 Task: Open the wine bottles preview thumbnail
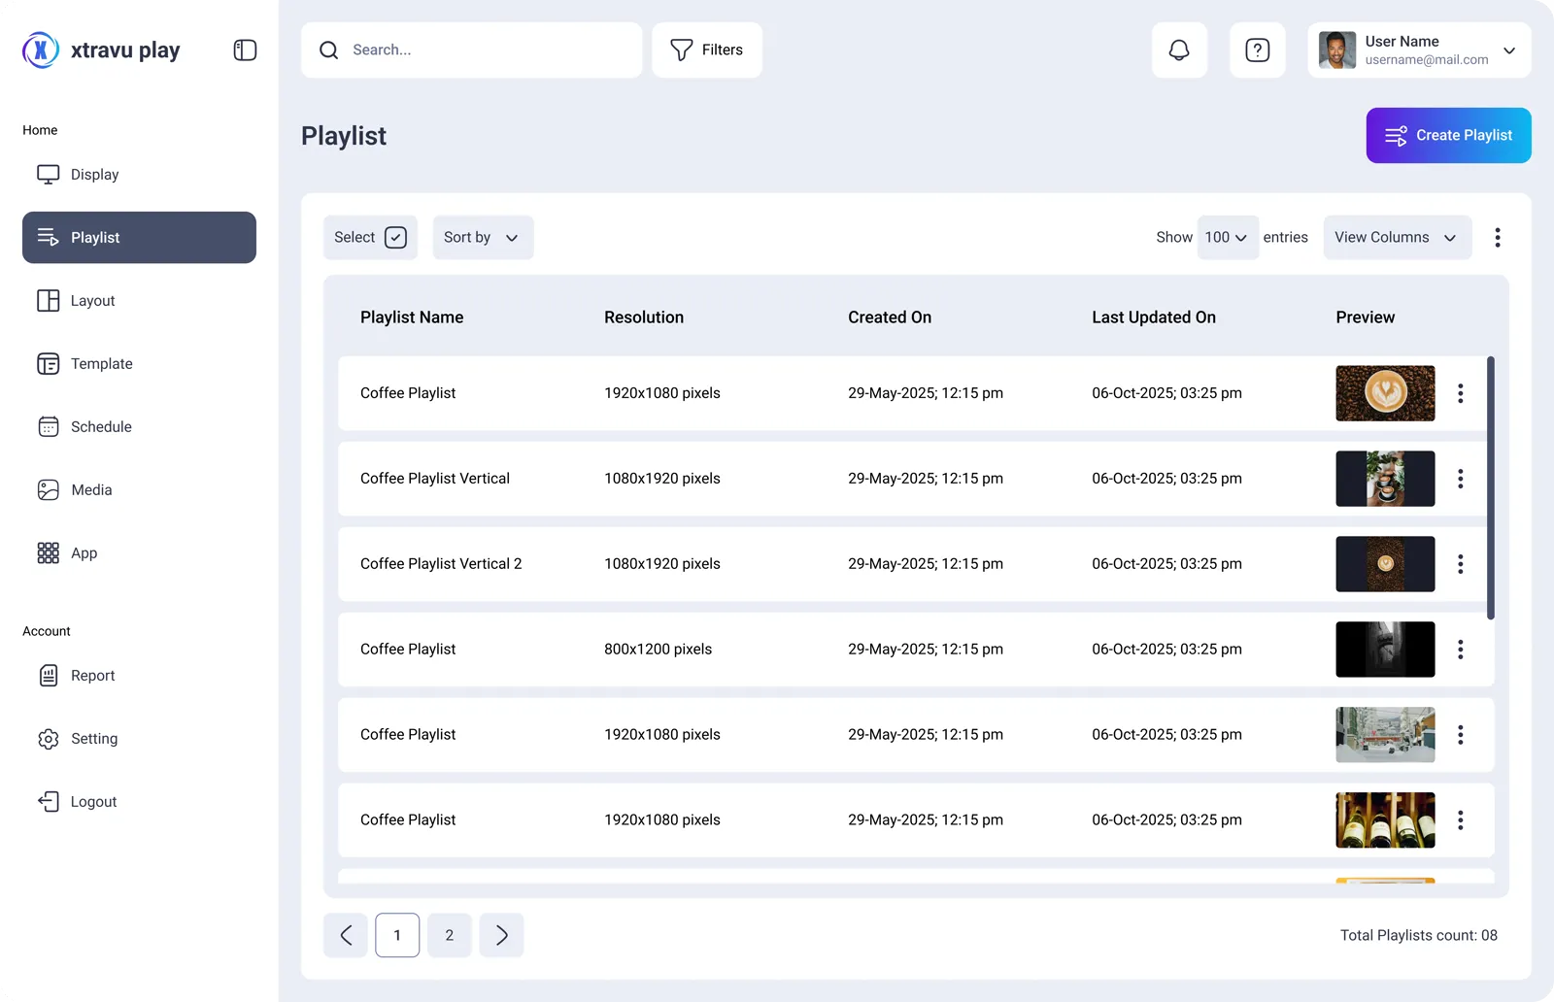[x=1385, y=820]
